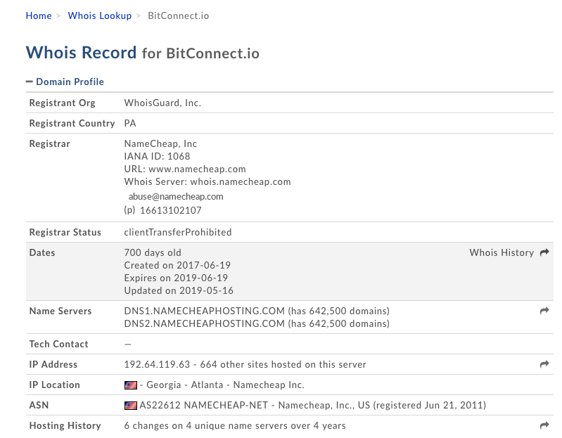
Task: Click the Name Servers label
Action: click(x=60, y=311)
